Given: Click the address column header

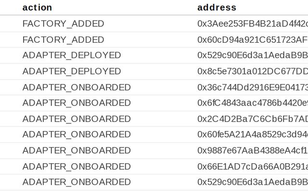Looking at the screenshot, I should pos(217,8).
